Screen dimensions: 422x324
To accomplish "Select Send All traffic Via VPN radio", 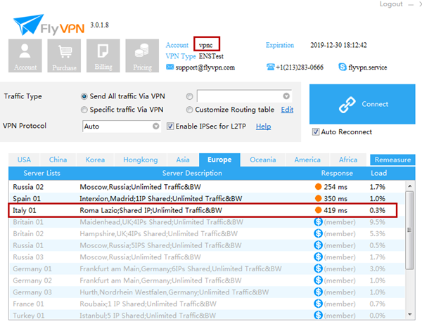I will click(84, 96).
